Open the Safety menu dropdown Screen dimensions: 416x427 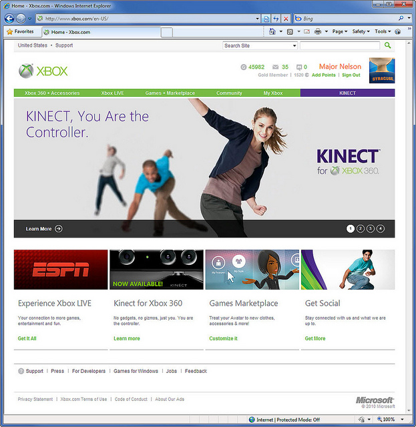point(361,31)
